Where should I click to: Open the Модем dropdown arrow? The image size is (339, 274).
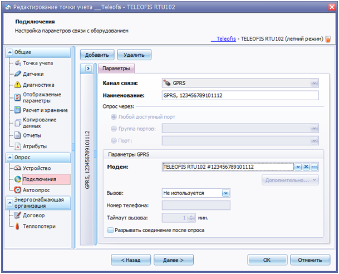pyautogui.click(x=298, y=167)
